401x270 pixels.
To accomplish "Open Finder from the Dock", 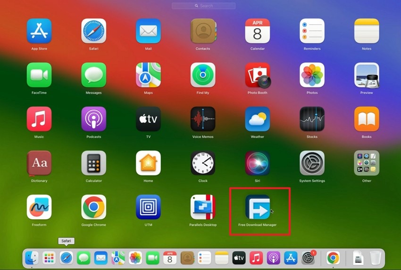I will pos(32,258).
